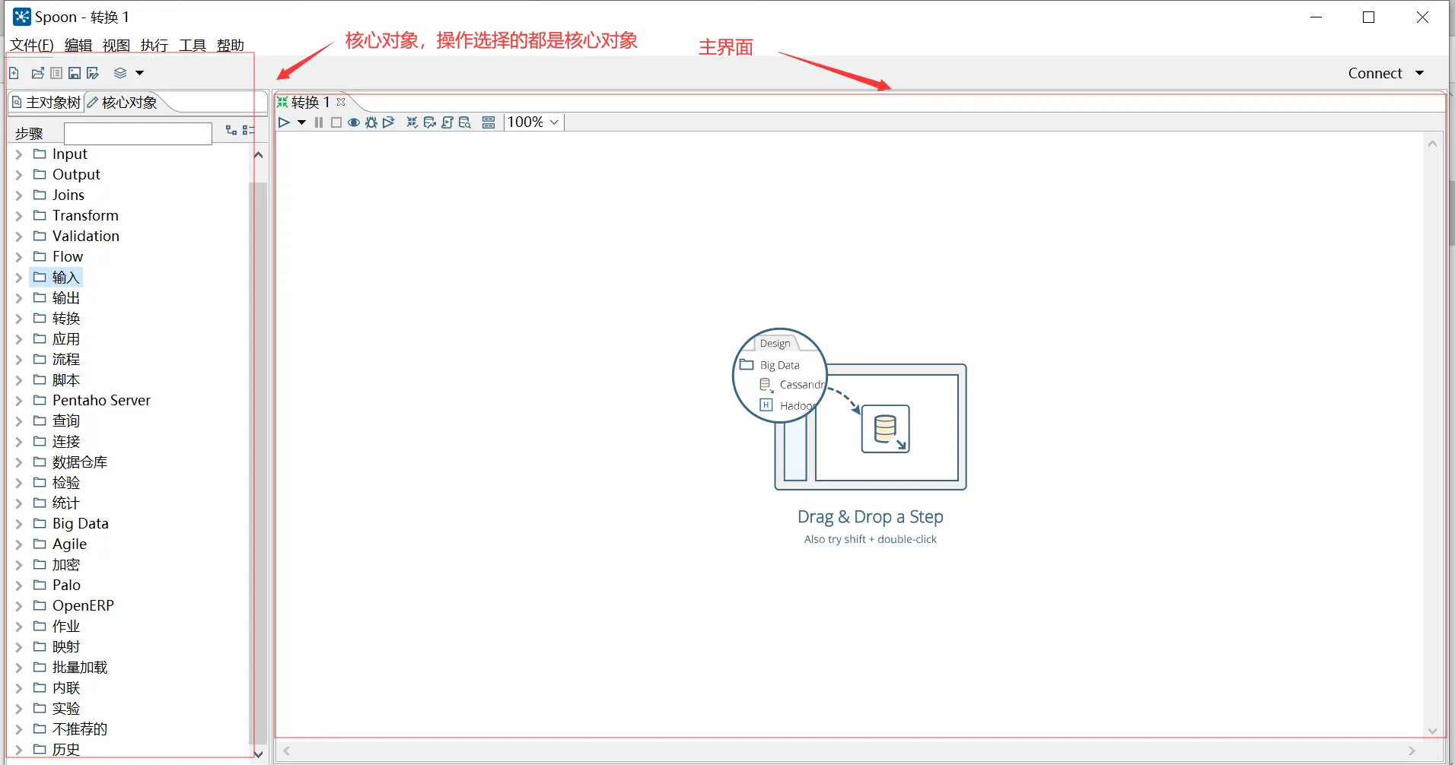Viewport: 1455px width, 765px height.
Task: Select the 连接 tree item
Action: coord(66,442)
